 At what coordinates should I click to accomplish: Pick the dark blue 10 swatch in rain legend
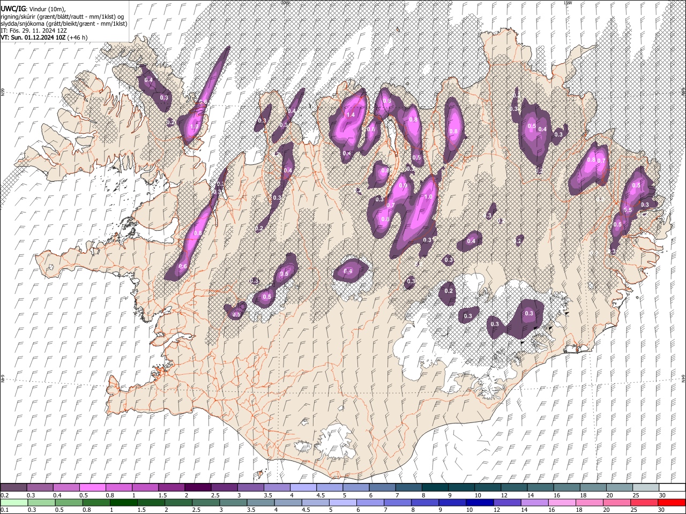(x=480, y=502)
